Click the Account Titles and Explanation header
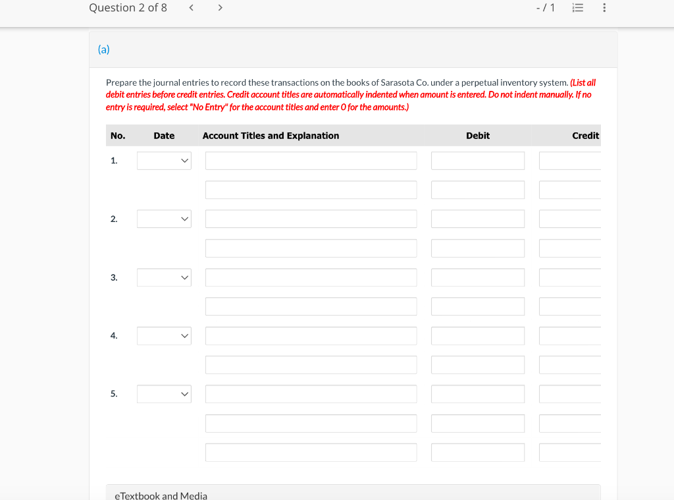Image resolution: width=674 pixels, height=500 pixels. 271,136
